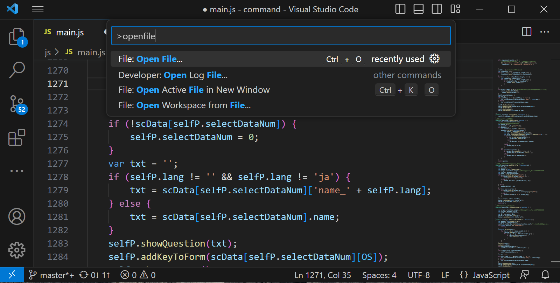Click 'Ln 1271, Col 35' go to line
This screenshot has width=560, height=283.
coord(323,275)
